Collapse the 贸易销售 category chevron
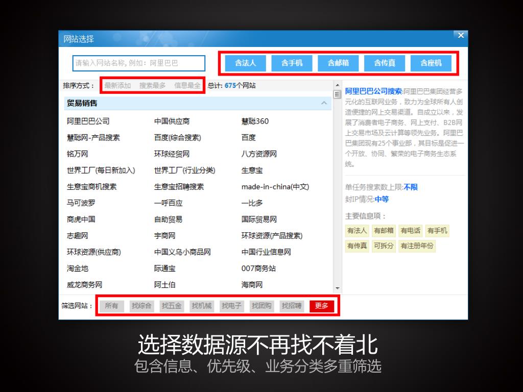The width and height of the screenshot is (523, 392). [324, 103]
